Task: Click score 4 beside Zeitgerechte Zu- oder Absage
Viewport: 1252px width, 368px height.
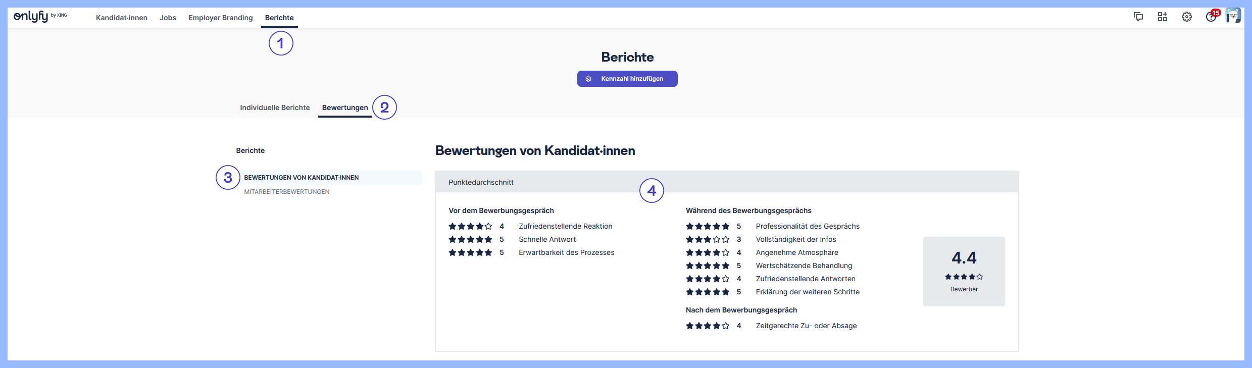Action: [739, 326]
